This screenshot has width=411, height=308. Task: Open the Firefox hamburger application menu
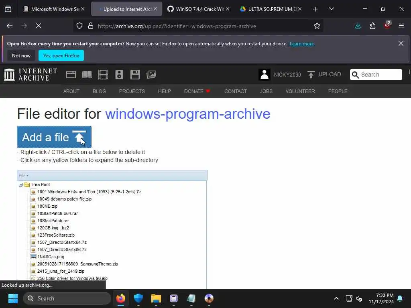[401, 26]
